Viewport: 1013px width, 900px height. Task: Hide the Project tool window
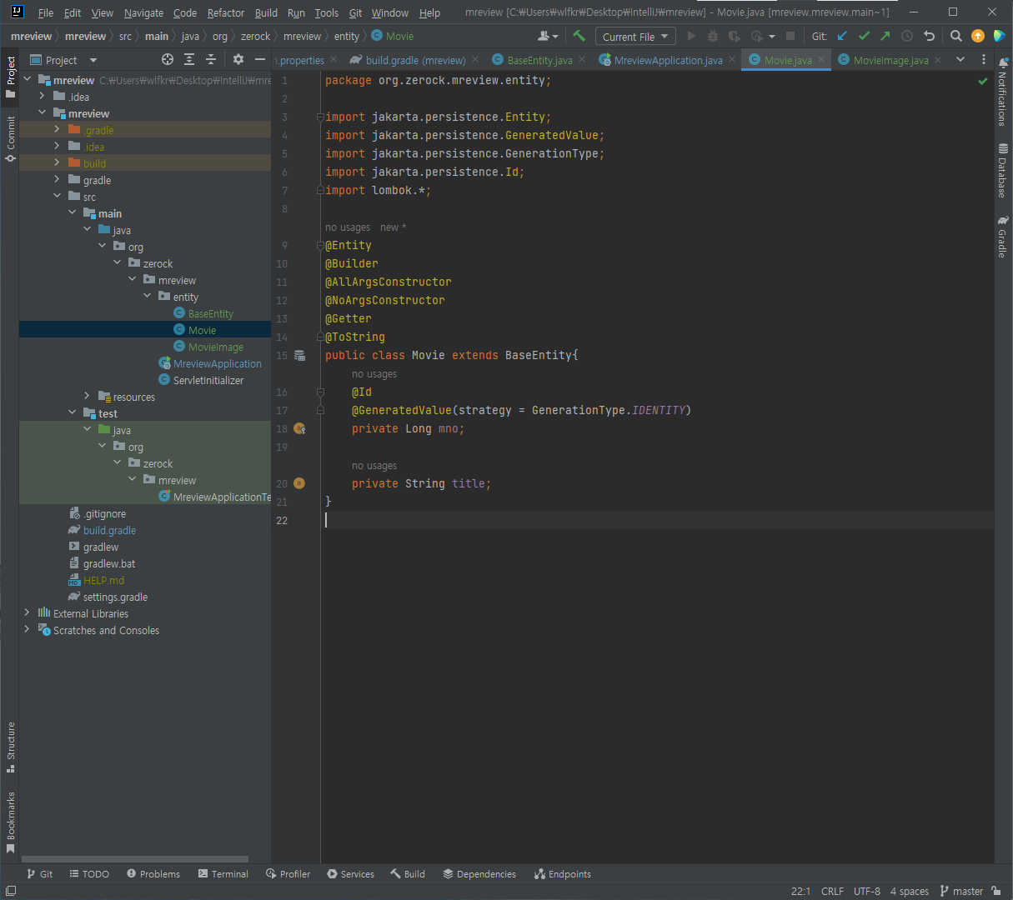(260, 59)
